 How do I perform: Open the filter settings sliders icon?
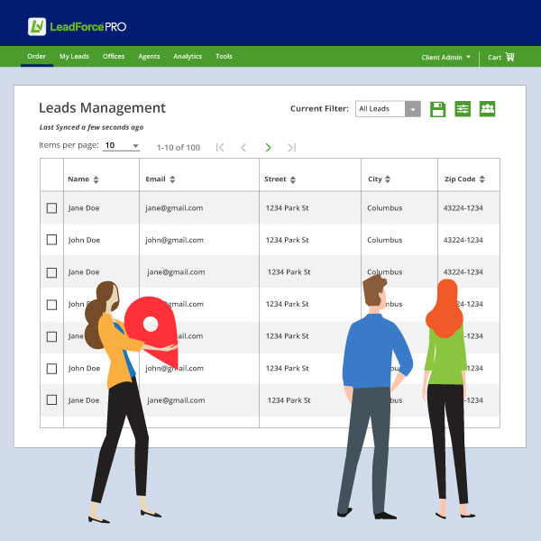tap(463, 109)
